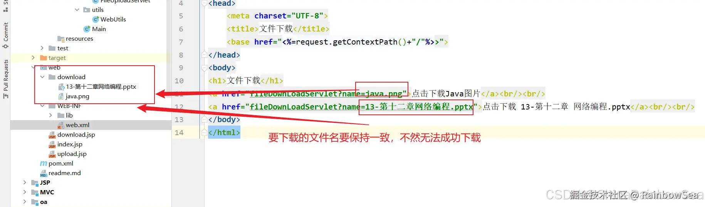This screenshot has height=207, width=705.
Task: Expand the MVC module
Action: 25,192
